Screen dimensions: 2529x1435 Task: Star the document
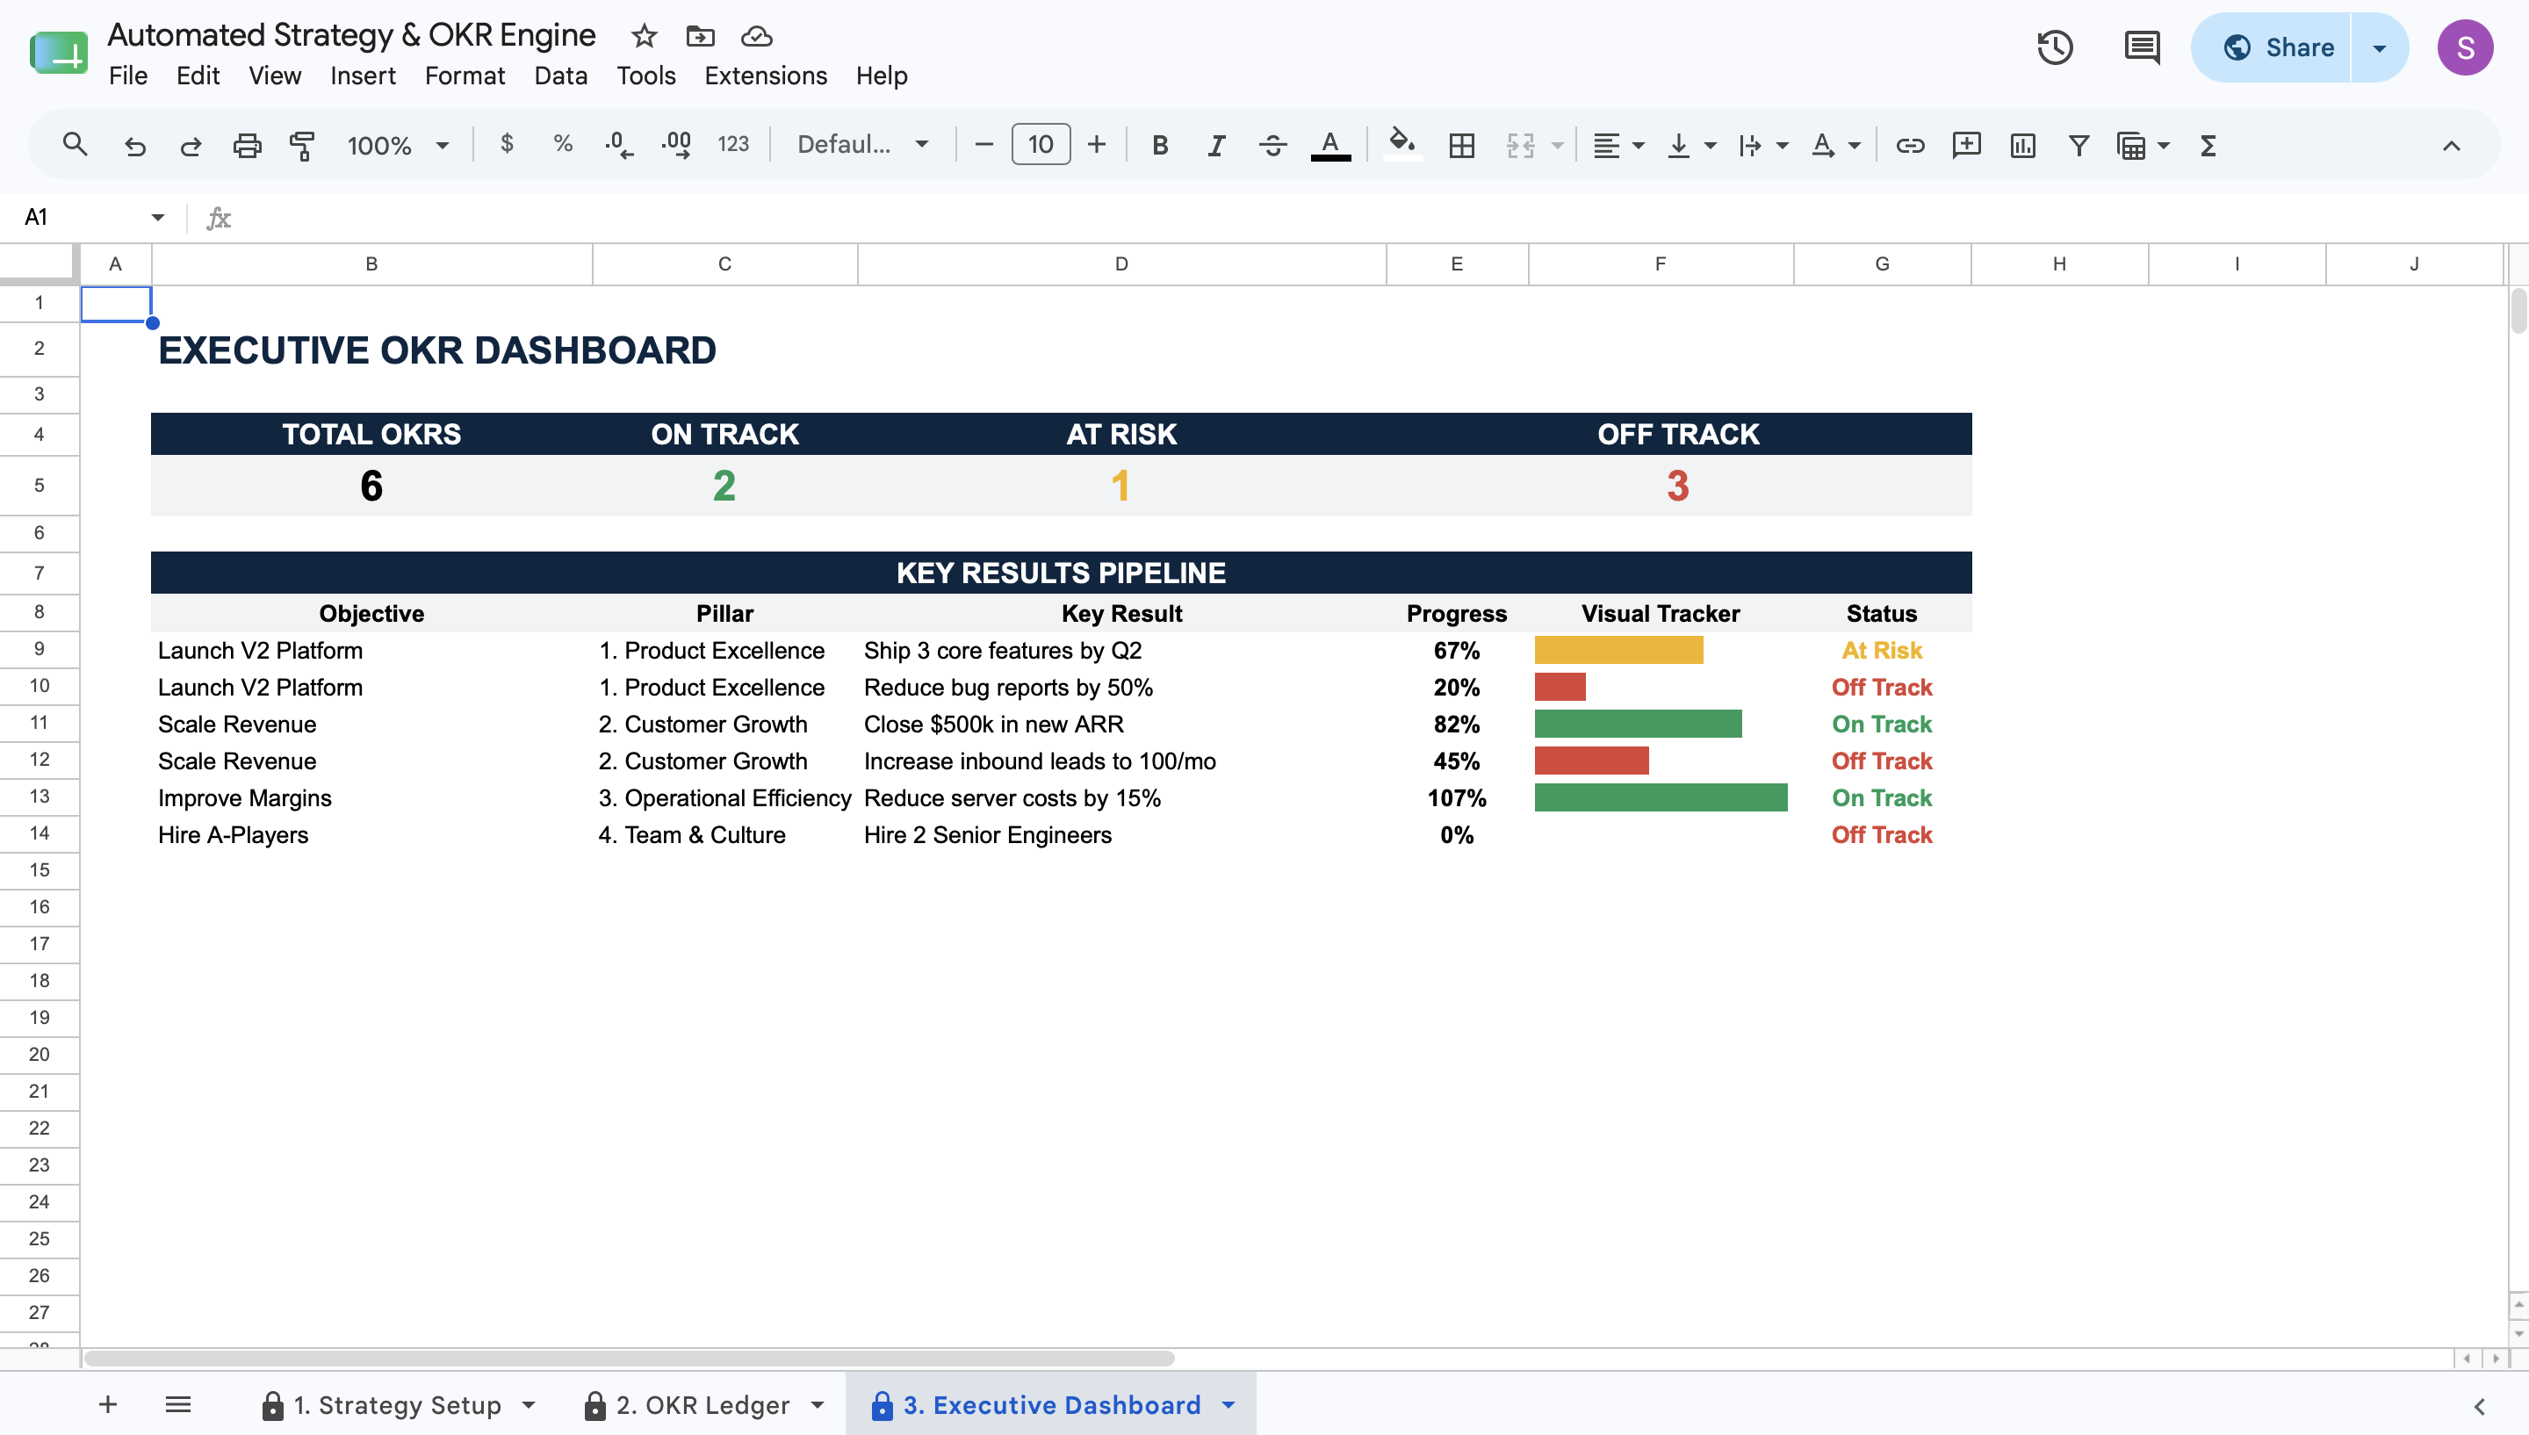pyautogui.click(x=644, y=37)
